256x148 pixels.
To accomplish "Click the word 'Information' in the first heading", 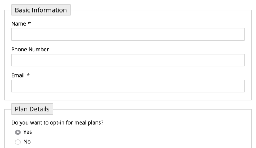I will pos(49,10).
